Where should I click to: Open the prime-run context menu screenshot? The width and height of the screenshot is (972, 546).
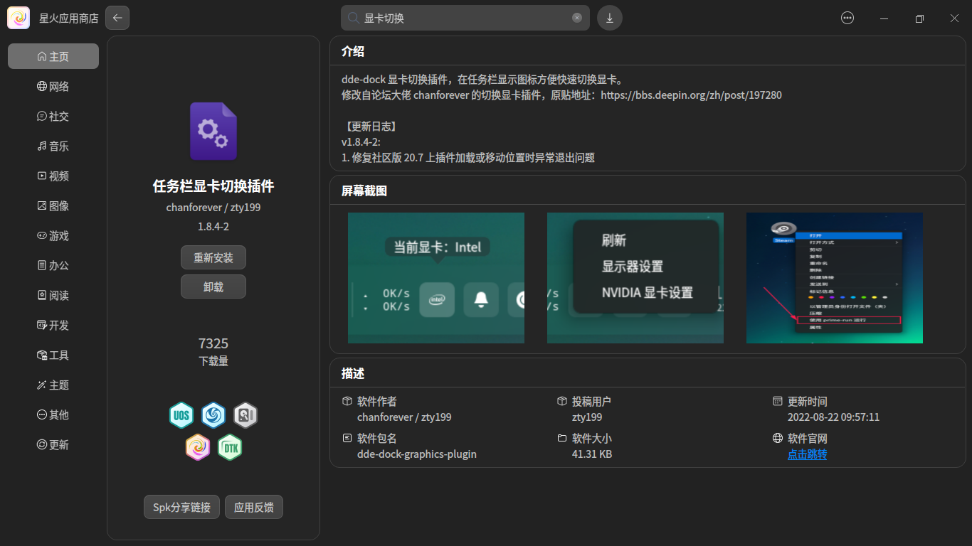point(835,278)
